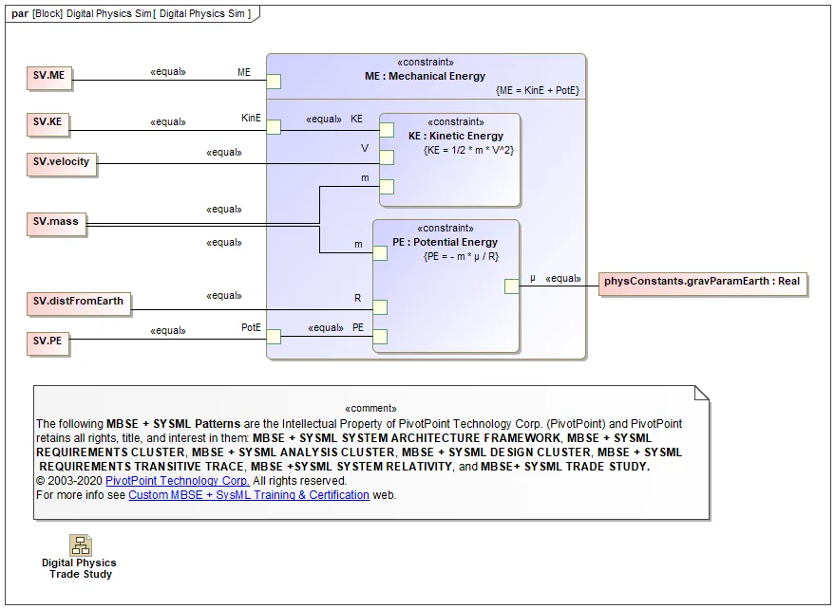The height and width of the screenshot is (609, 835).
Task: Follow the Custom MBSE + SysML Training & Certification link
Action: pos(249,495)
